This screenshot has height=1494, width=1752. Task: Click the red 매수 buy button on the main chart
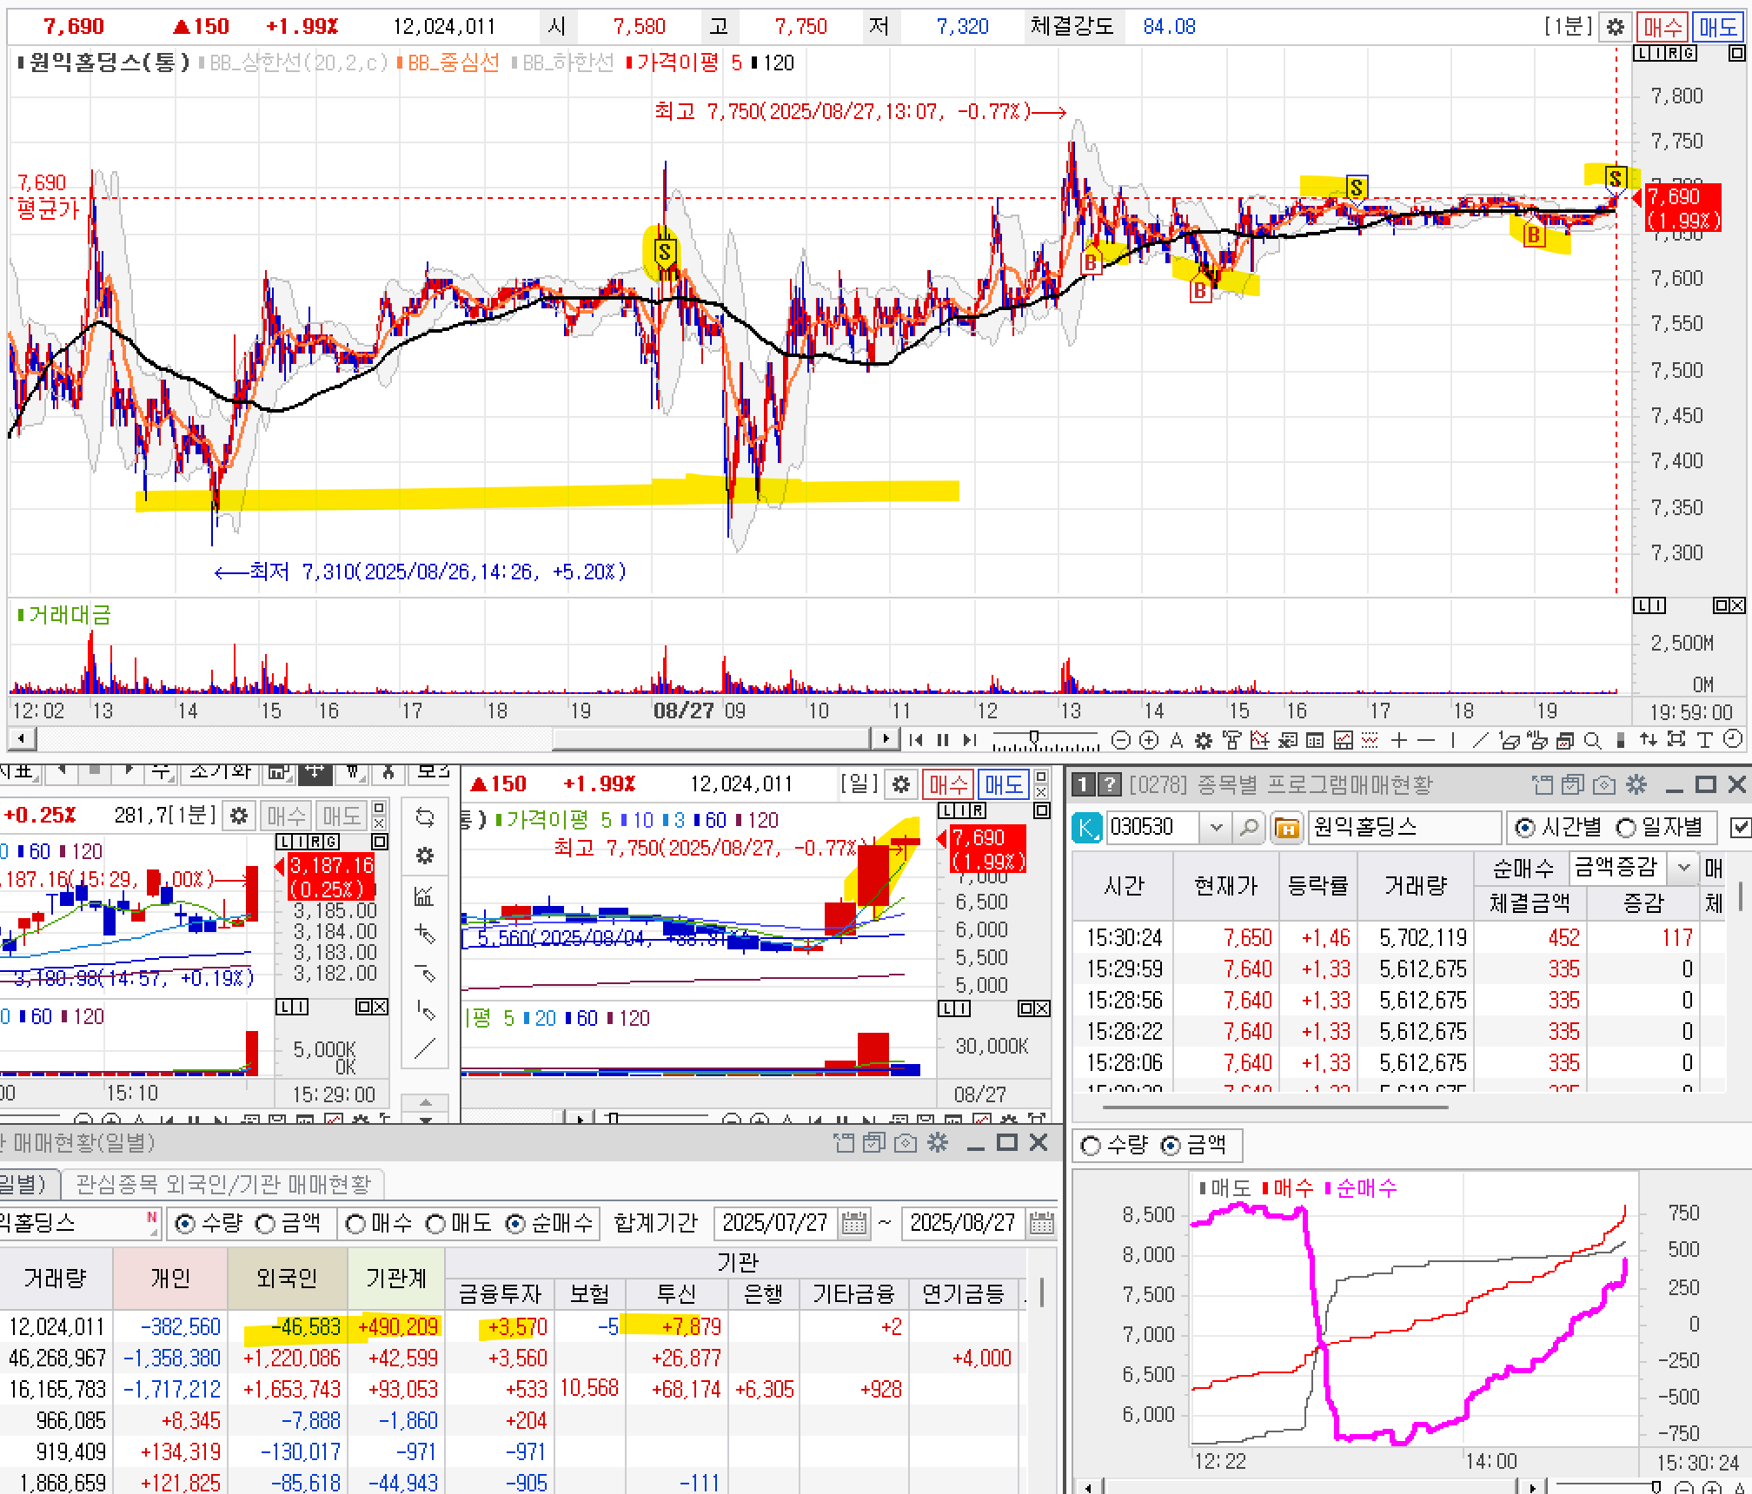click(x=1661, y=27)
